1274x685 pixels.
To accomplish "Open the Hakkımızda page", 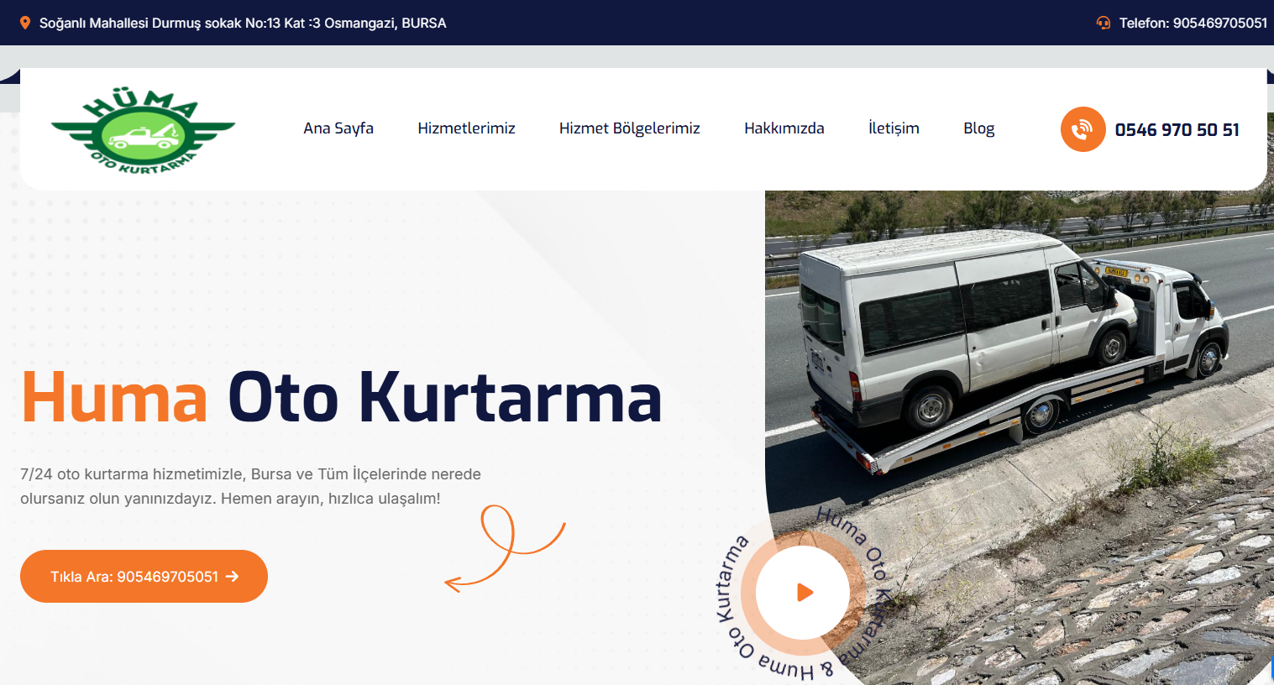I will 784,128.
